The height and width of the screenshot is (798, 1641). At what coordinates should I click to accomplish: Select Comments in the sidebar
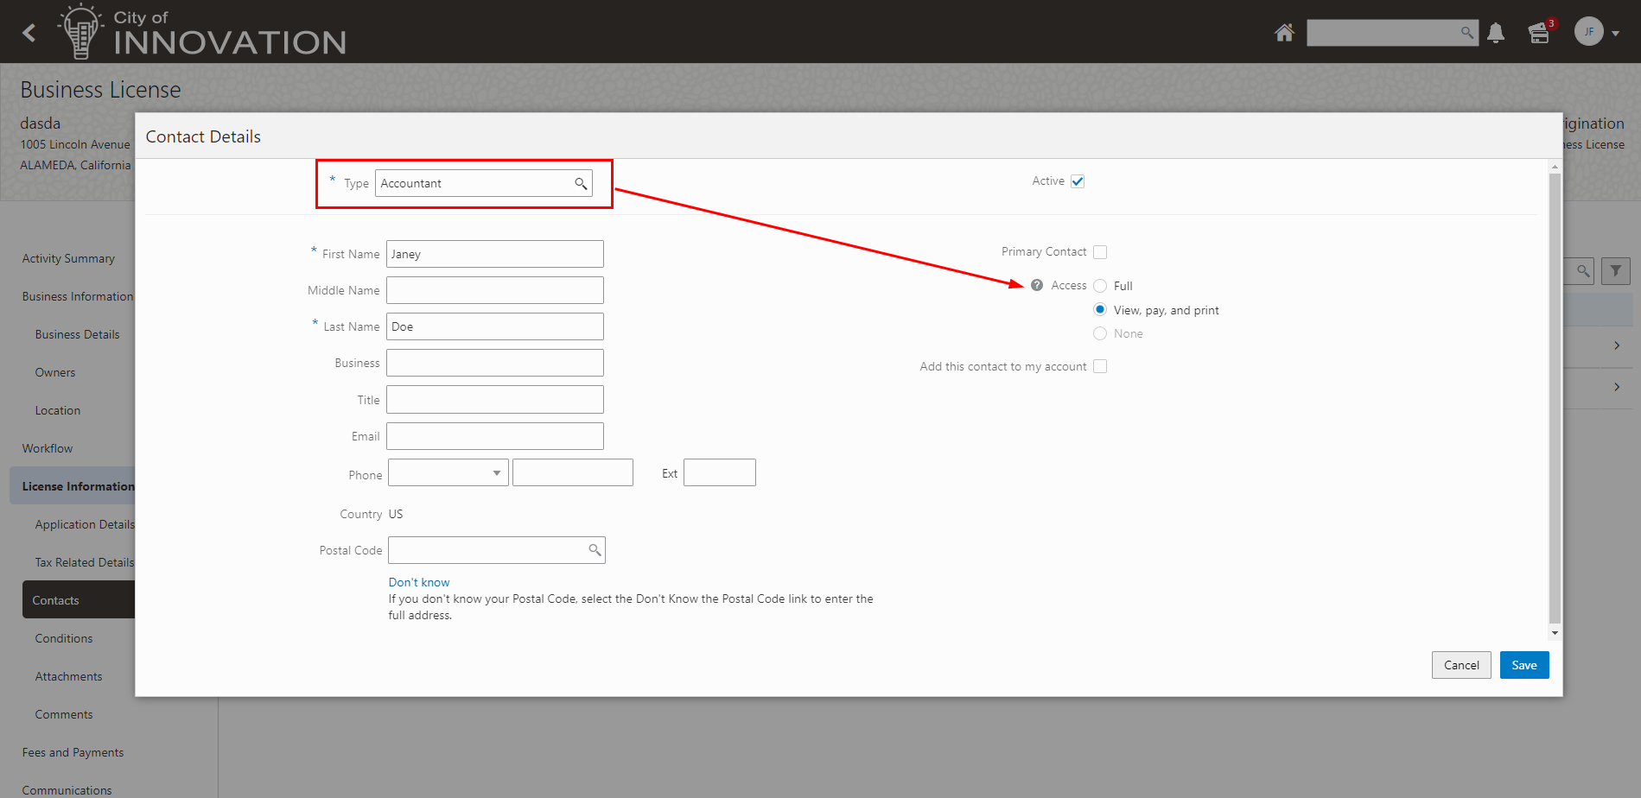click(64, 714)
